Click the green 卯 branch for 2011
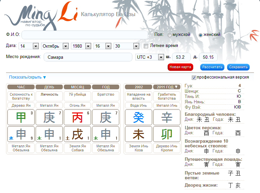The width and height of the screenshot is (260, 193). pyautogui.click(x=167, y=134)
